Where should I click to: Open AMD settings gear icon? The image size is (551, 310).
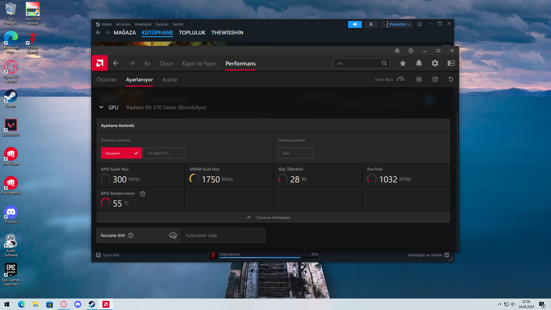[x=435, y=63]
